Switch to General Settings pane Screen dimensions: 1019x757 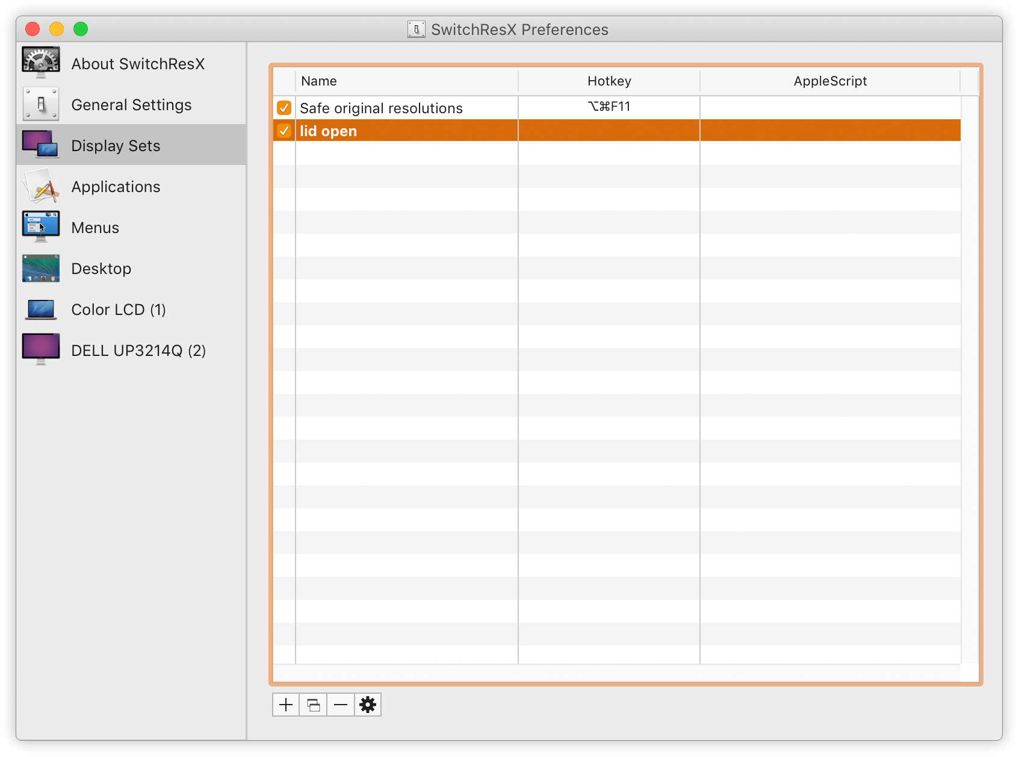click(x=131, y=105)
